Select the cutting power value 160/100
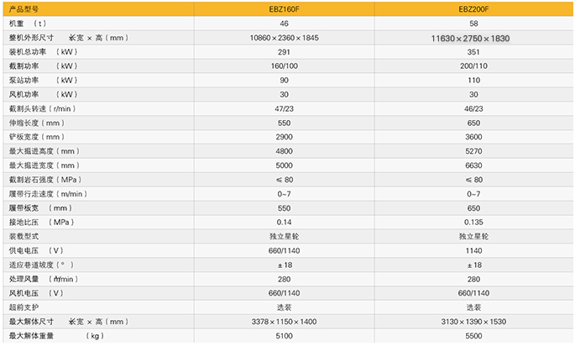 [284, 66]
